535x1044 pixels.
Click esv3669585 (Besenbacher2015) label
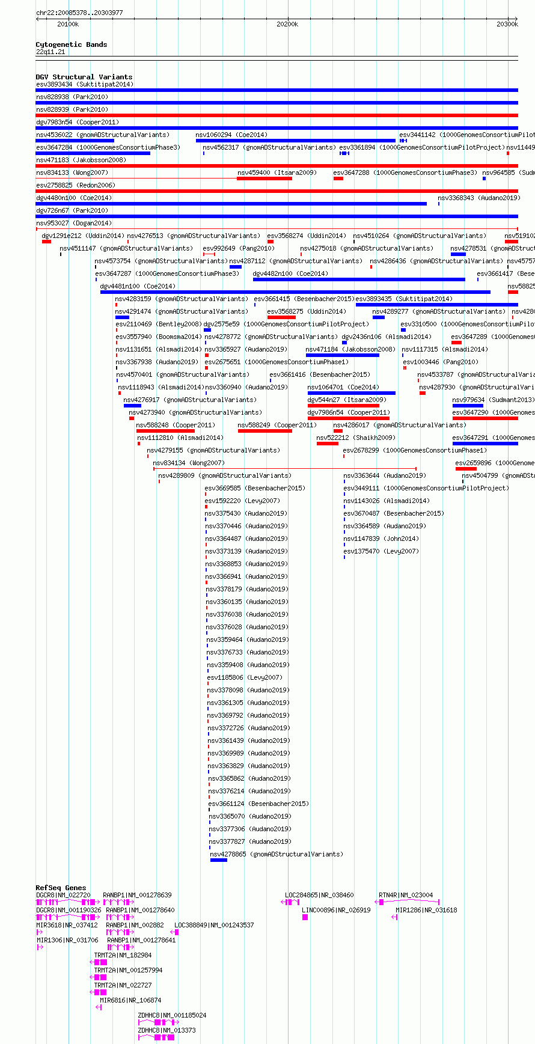(255, 488)
